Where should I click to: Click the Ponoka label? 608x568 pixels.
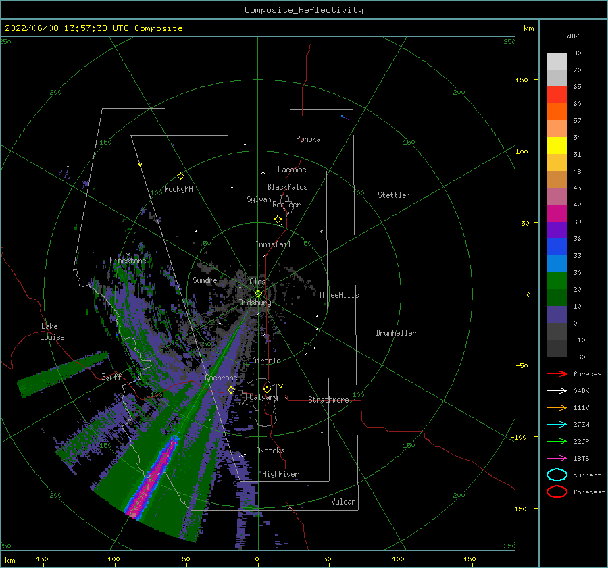click(308, 139)
